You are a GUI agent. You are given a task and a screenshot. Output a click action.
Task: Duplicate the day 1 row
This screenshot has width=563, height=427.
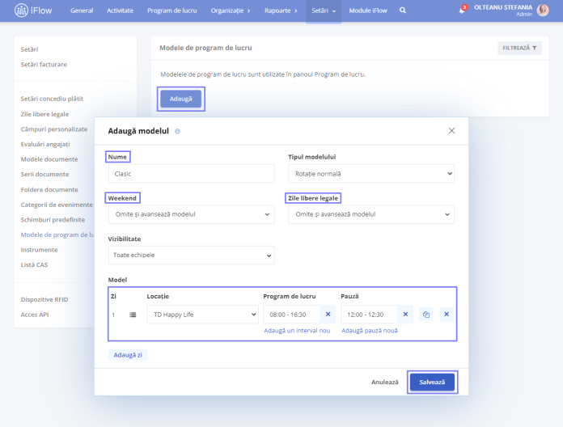coord(426,315)
